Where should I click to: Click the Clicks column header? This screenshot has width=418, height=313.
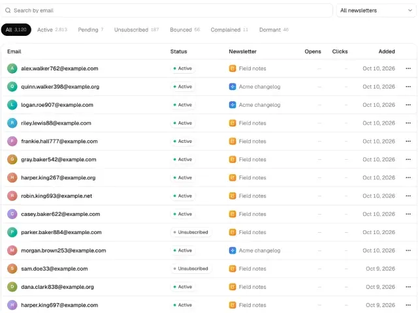[x=340, y=52]
